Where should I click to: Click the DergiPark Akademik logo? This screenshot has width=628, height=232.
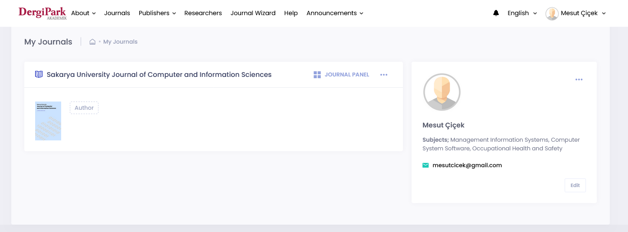pos(43,13)
